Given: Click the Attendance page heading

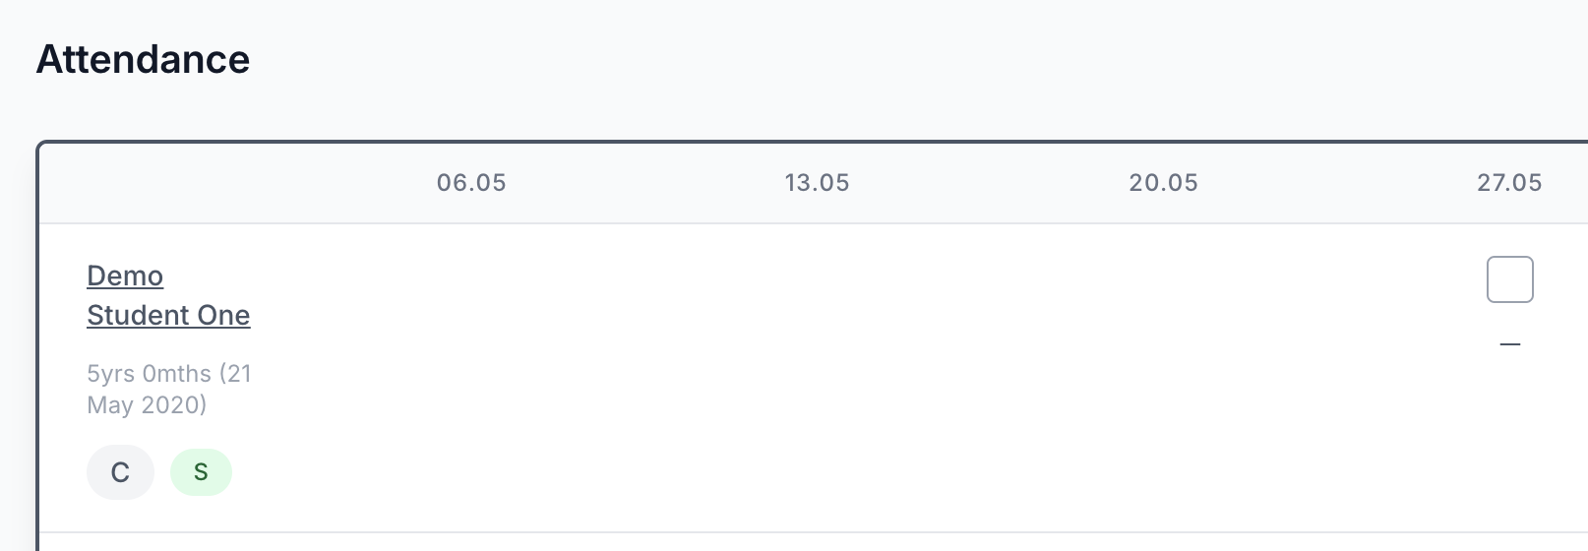Looking at the screenshot, I should tap(144, 60).
